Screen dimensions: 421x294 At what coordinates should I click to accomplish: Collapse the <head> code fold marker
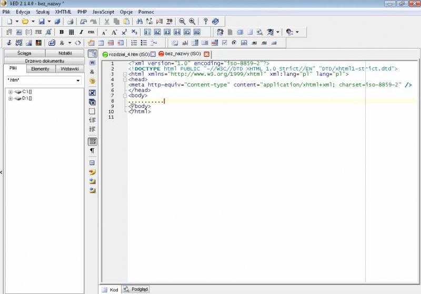tap(125, 79)
